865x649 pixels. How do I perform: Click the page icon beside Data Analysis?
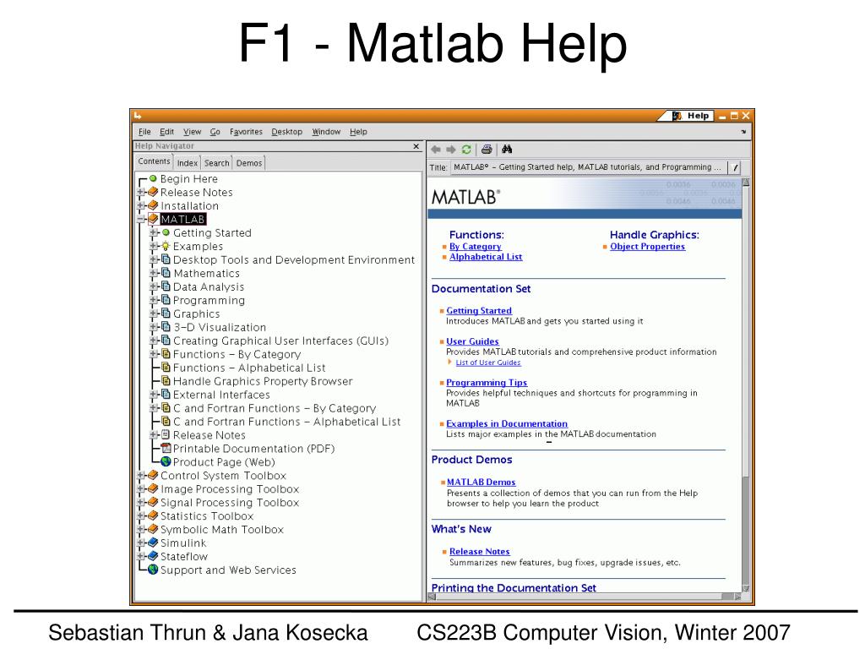166,286
